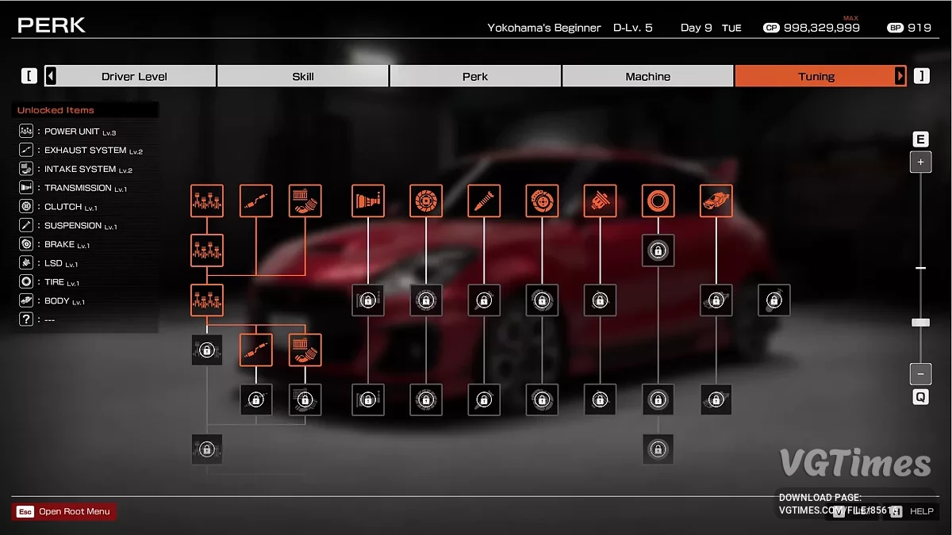The height and width of the screenshot is (535, 952).
Task: Click the HELP button
Action: (x=921, y=511)
